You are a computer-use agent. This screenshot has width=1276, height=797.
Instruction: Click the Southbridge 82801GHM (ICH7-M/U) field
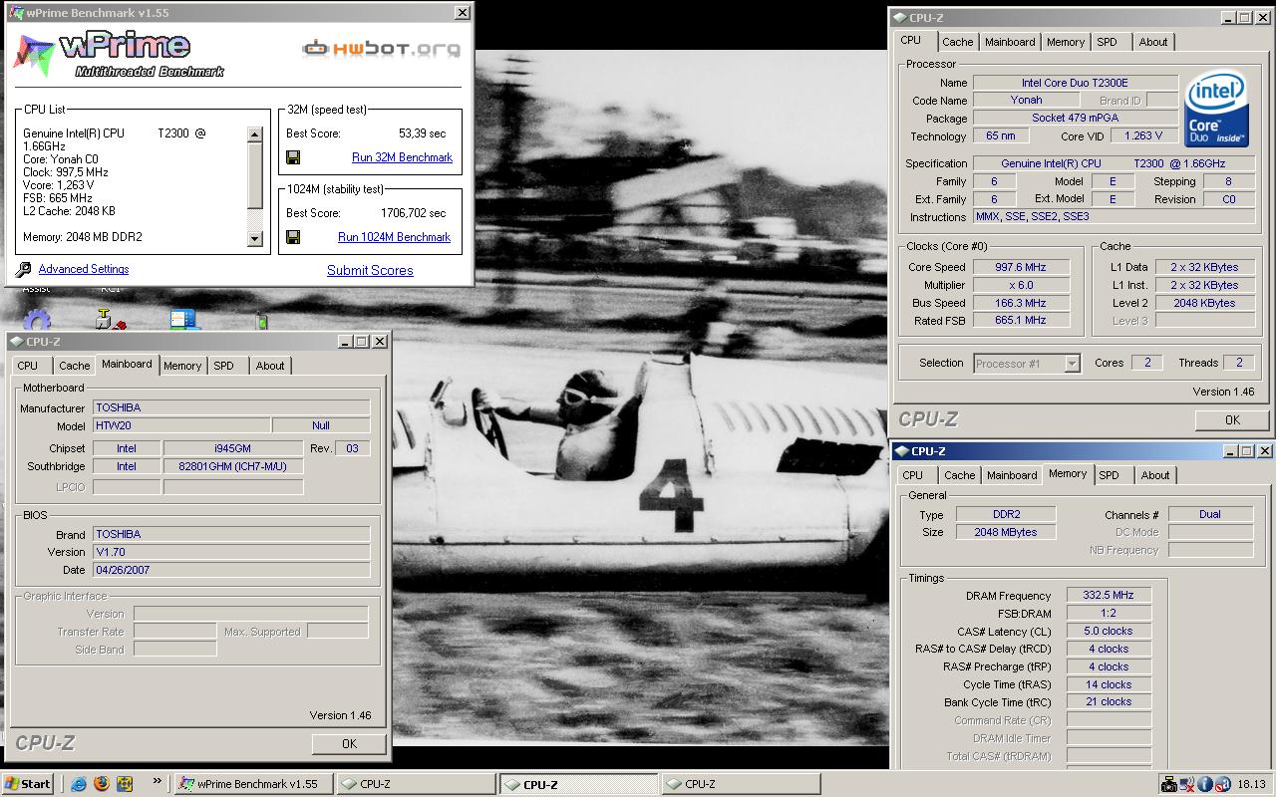point(233,466)
